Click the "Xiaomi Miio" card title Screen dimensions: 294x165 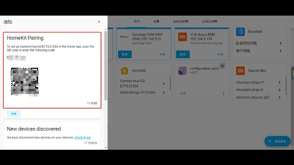click(x=257, y=71)
